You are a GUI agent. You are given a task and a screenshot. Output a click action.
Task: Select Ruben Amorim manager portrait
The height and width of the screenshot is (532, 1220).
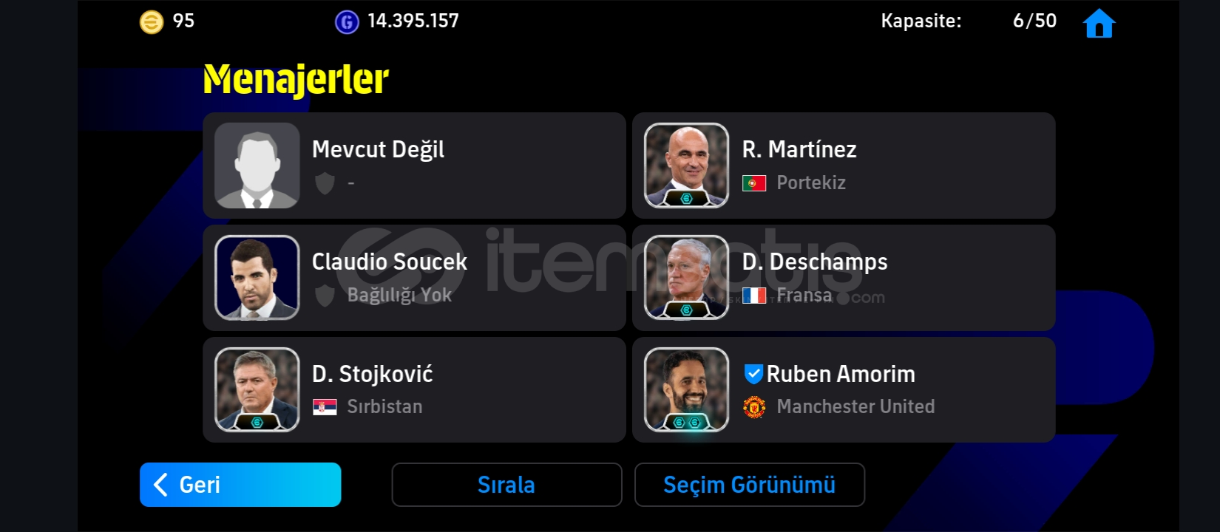tap(687, 389)
